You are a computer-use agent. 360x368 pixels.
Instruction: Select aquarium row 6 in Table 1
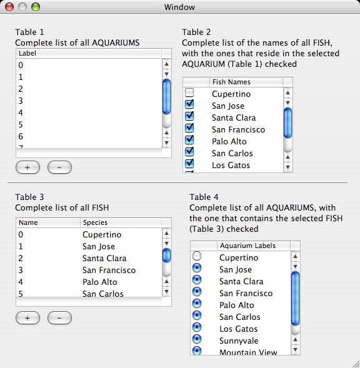89,136
